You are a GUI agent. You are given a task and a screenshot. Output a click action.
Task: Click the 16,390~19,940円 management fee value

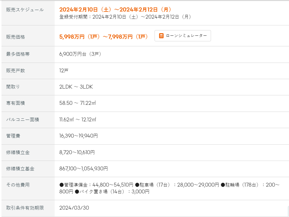pos(79,136)
